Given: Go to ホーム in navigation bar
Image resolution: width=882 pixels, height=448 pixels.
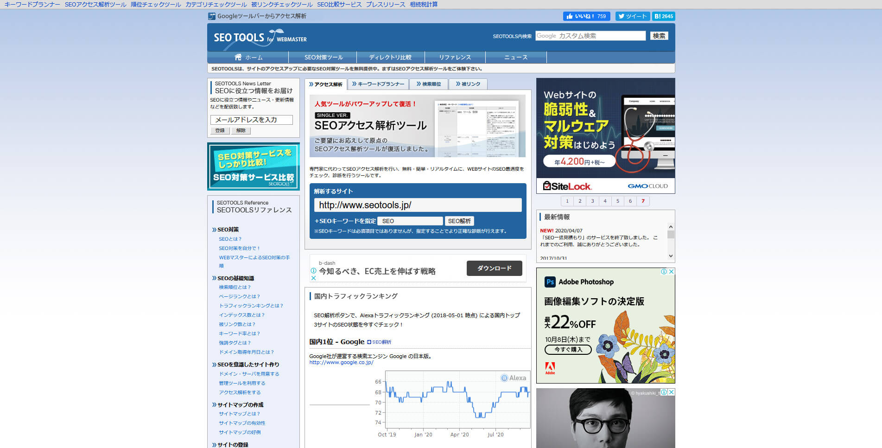Looking at the screenshot, I should (x=248, y=58).
